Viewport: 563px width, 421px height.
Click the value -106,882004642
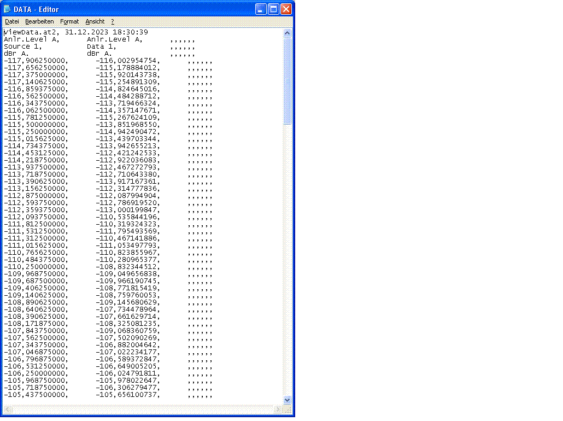coord(127,345)
